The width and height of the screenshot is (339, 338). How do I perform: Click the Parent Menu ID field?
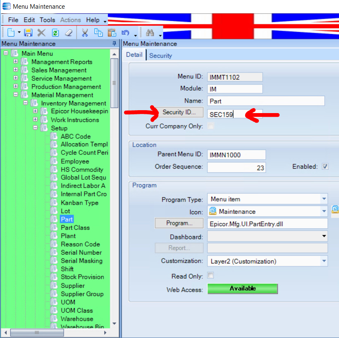(x=236, y=155)
